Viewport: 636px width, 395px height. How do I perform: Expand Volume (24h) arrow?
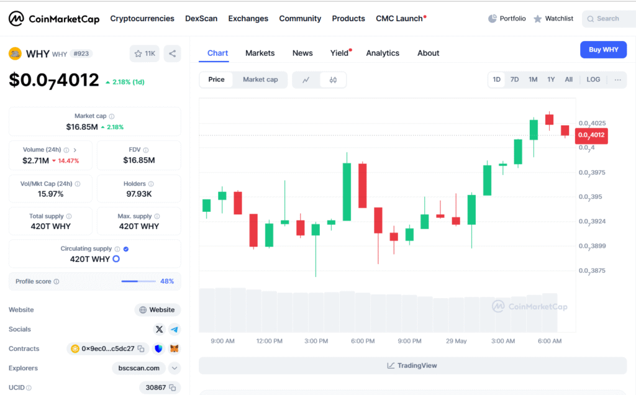click(75, 150)
